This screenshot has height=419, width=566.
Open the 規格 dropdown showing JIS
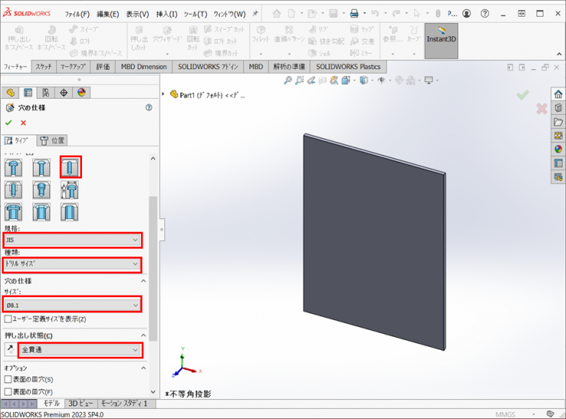[72, 240]
